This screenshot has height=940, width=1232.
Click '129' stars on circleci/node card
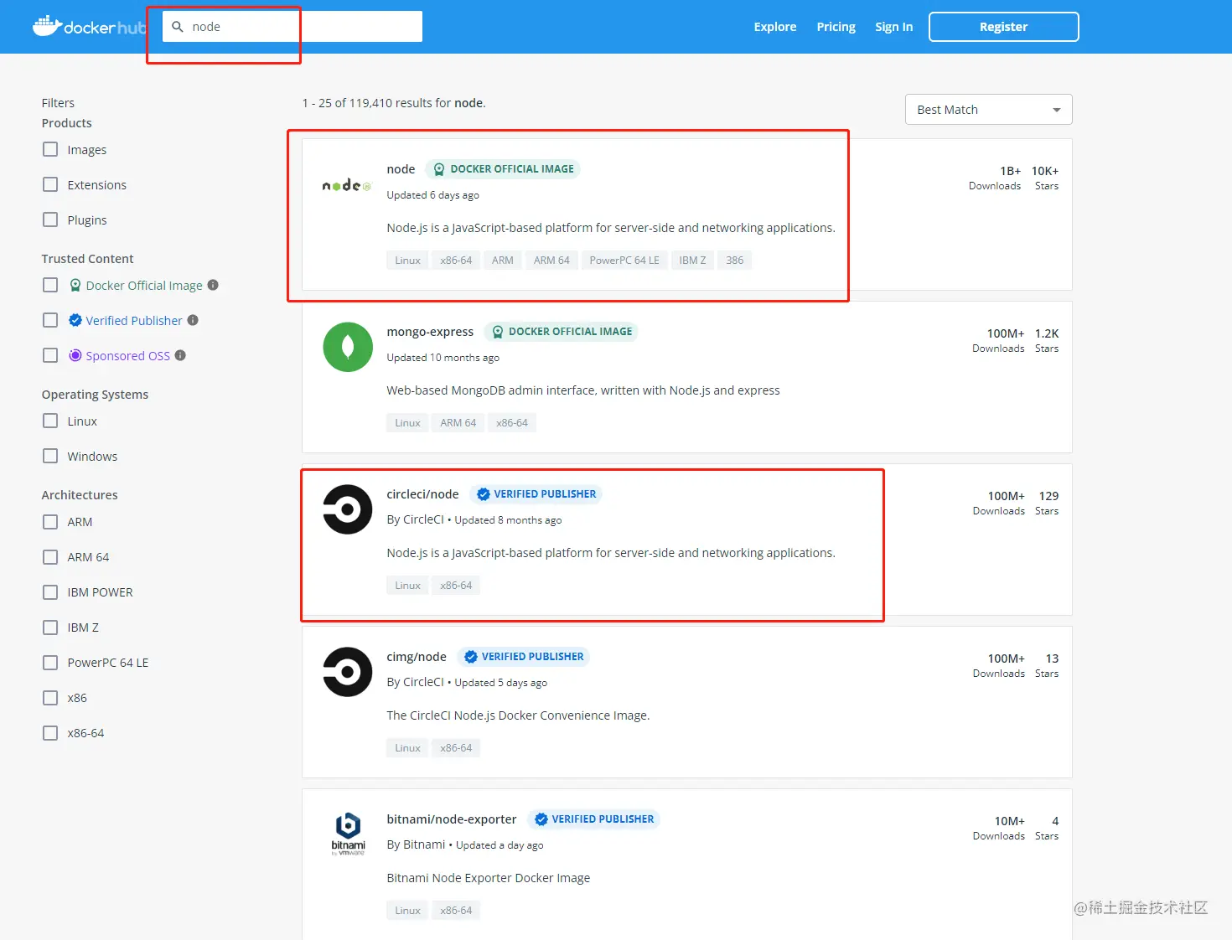click(1048, 496)
